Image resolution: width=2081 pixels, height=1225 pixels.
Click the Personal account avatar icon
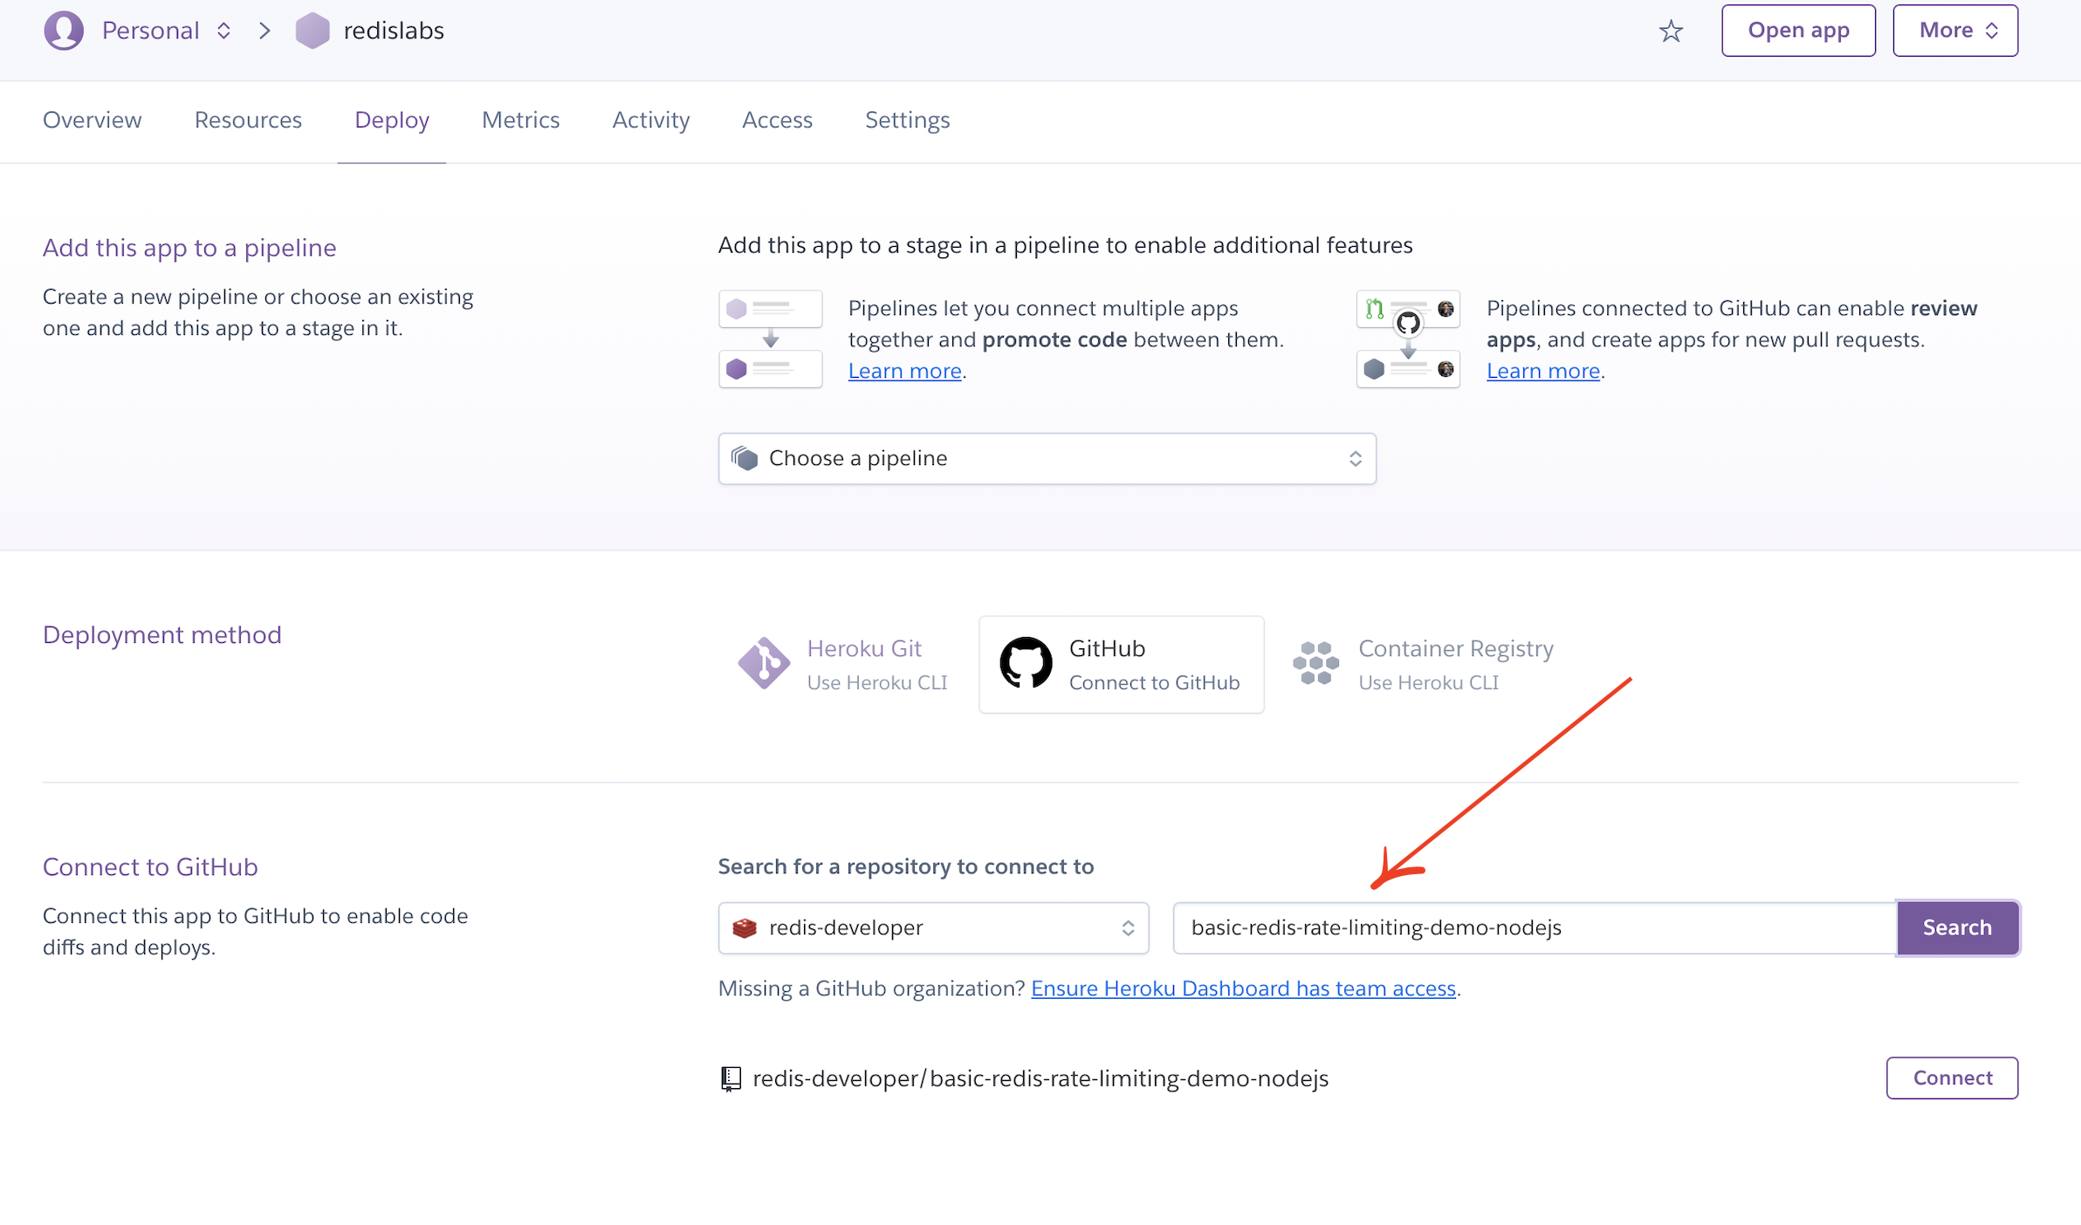pos(64,31)
